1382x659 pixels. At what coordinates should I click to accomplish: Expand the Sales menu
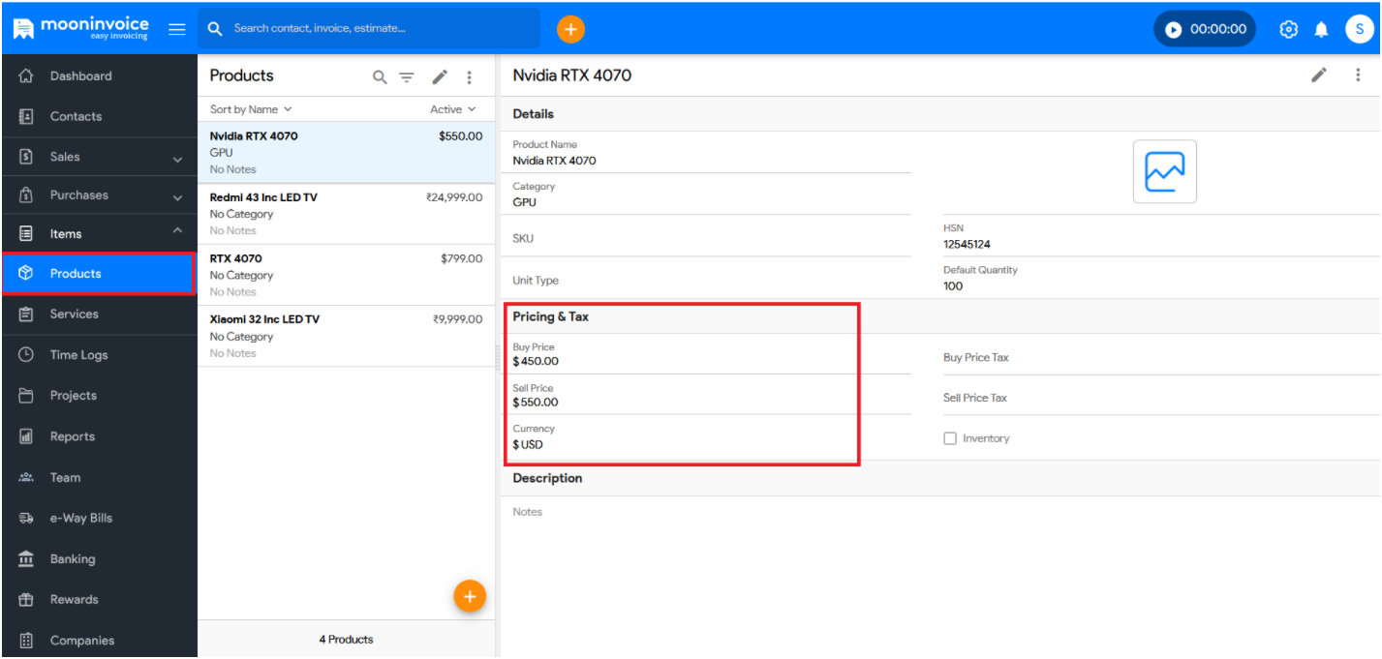tap(99, 157)
